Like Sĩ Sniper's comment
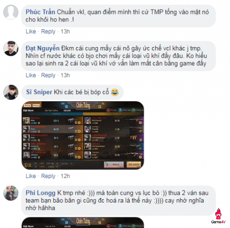 click(31, 176)
